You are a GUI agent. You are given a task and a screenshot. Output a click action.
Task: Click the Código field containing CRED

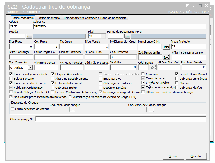click(21, 26)
